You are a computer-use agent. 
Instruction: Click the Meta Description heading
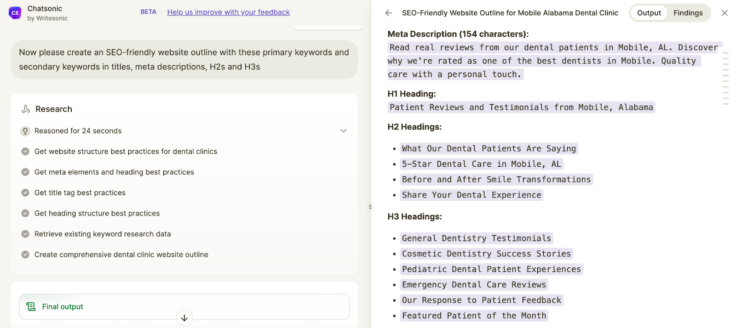(458, 34)
